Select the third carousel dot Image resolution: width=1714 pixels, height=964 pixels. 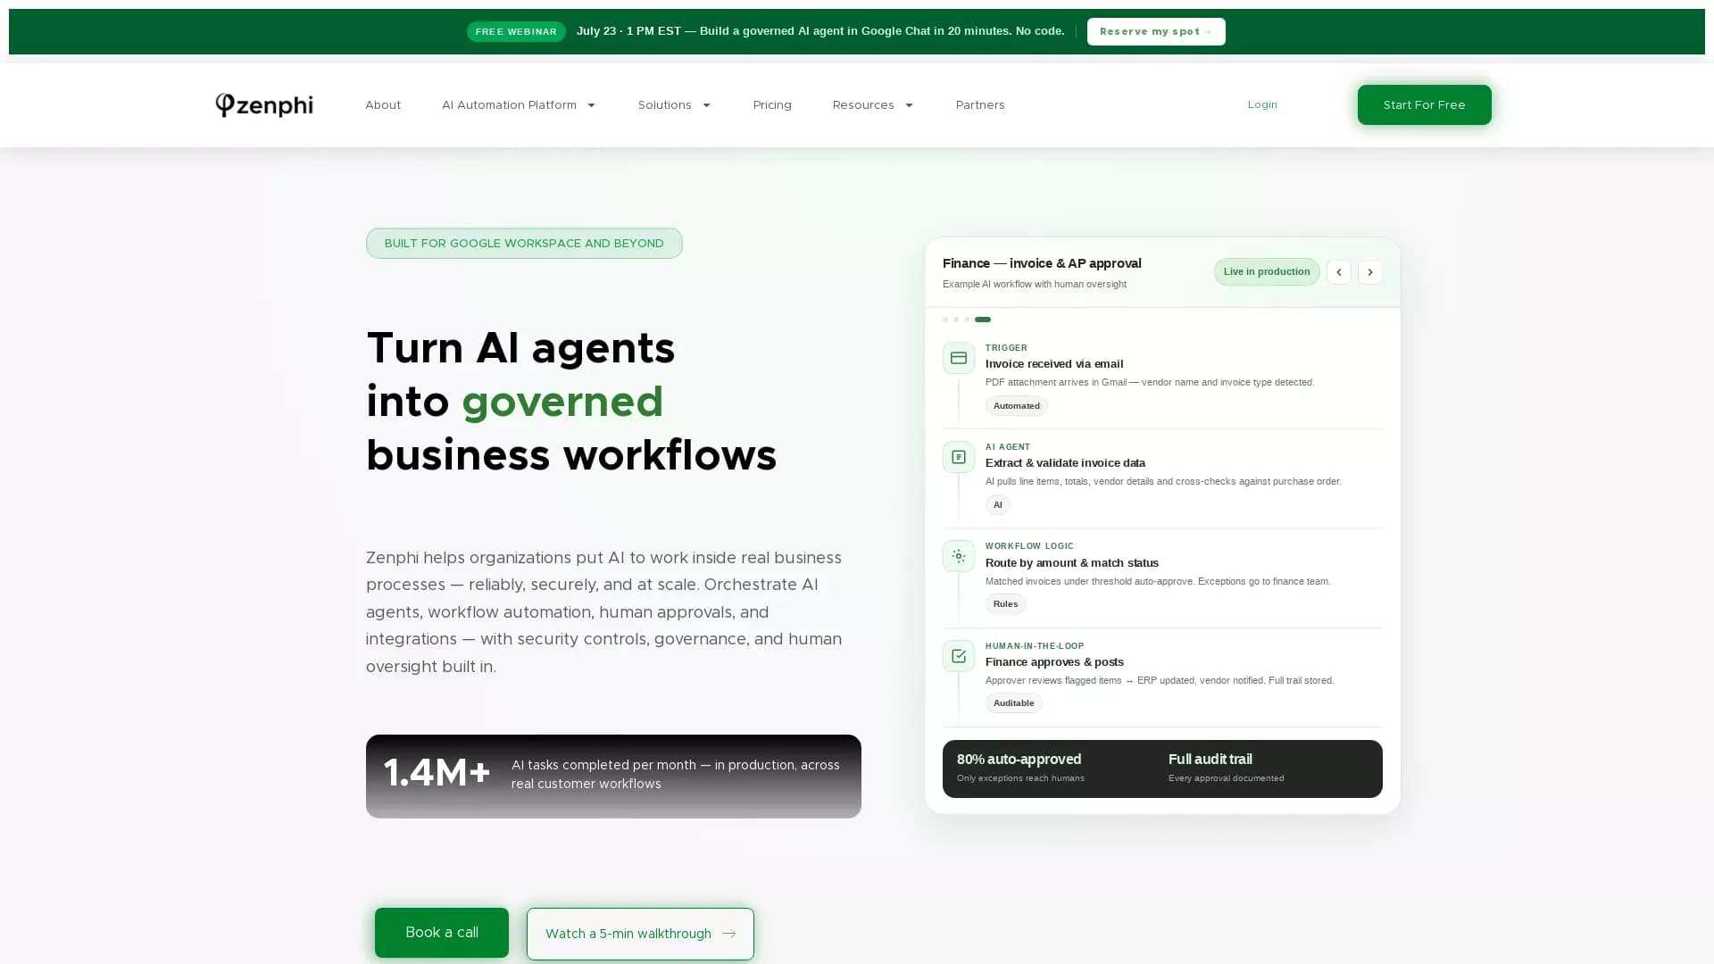[x=967, y=320]
